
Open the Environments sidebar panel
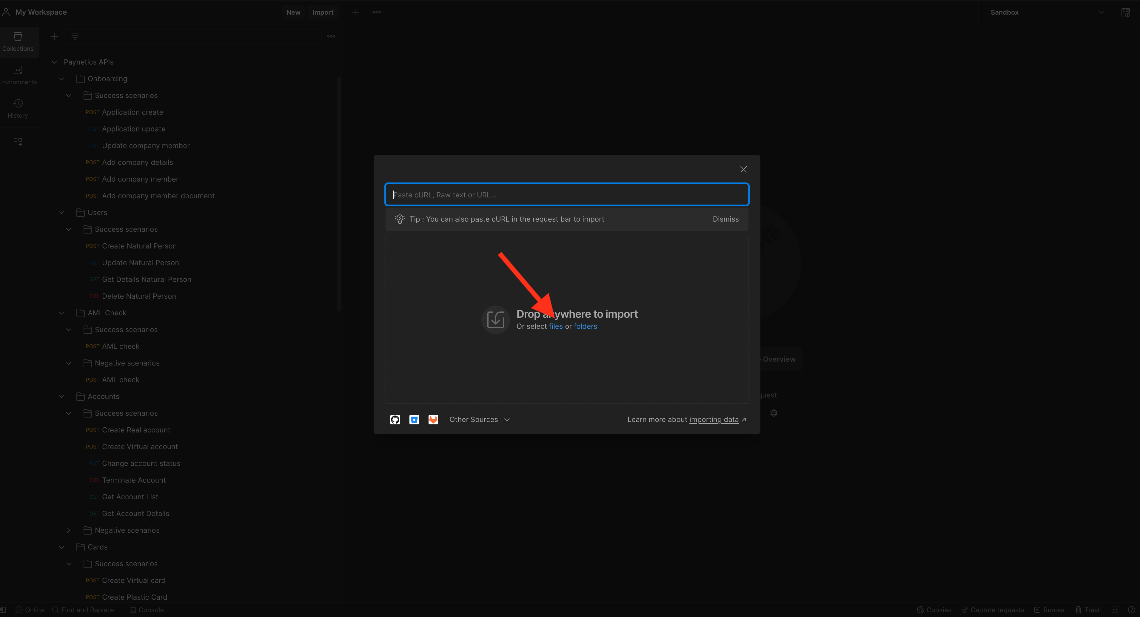tap(18, 75)
